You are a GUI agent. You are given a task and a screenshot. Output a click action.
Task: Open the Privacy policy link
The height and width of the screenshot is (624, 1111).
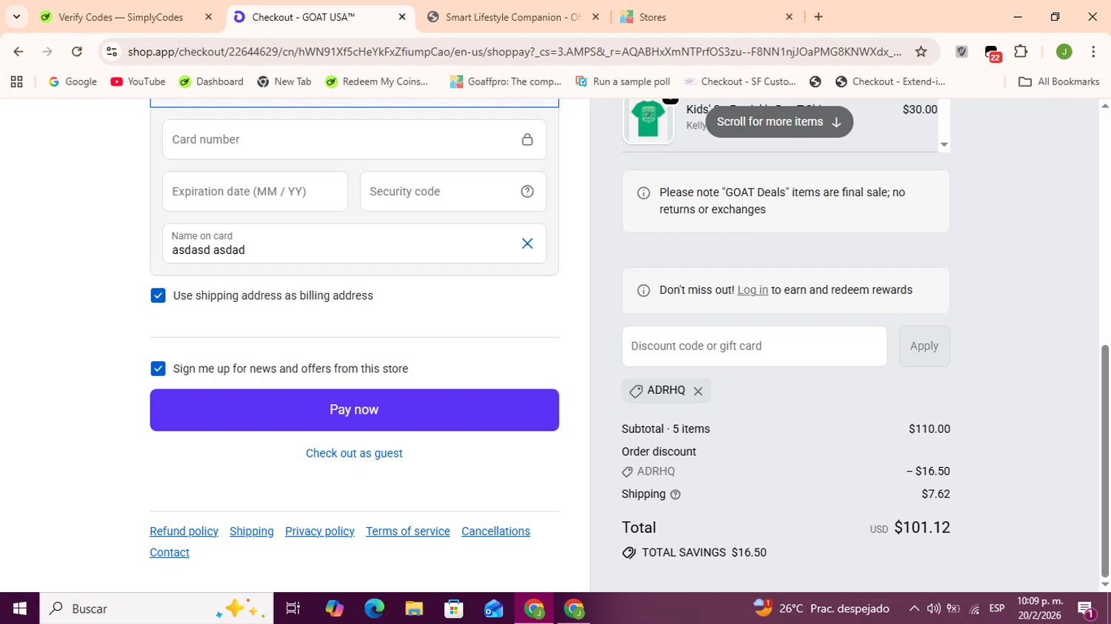coord(320,531)
